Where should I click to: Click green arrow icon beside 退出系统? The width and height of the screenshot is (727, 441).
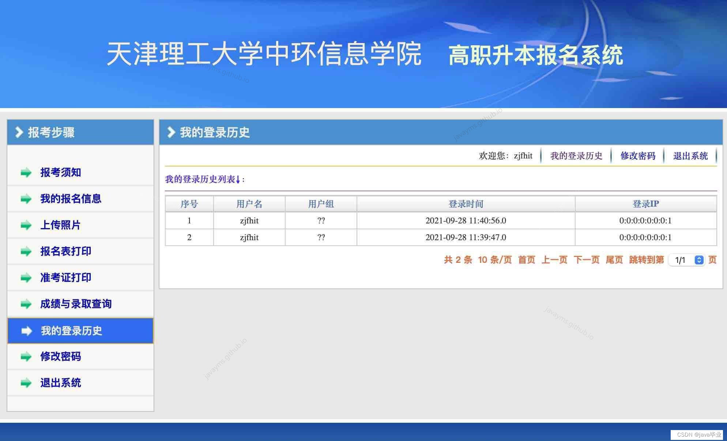[x=26, y=383]
